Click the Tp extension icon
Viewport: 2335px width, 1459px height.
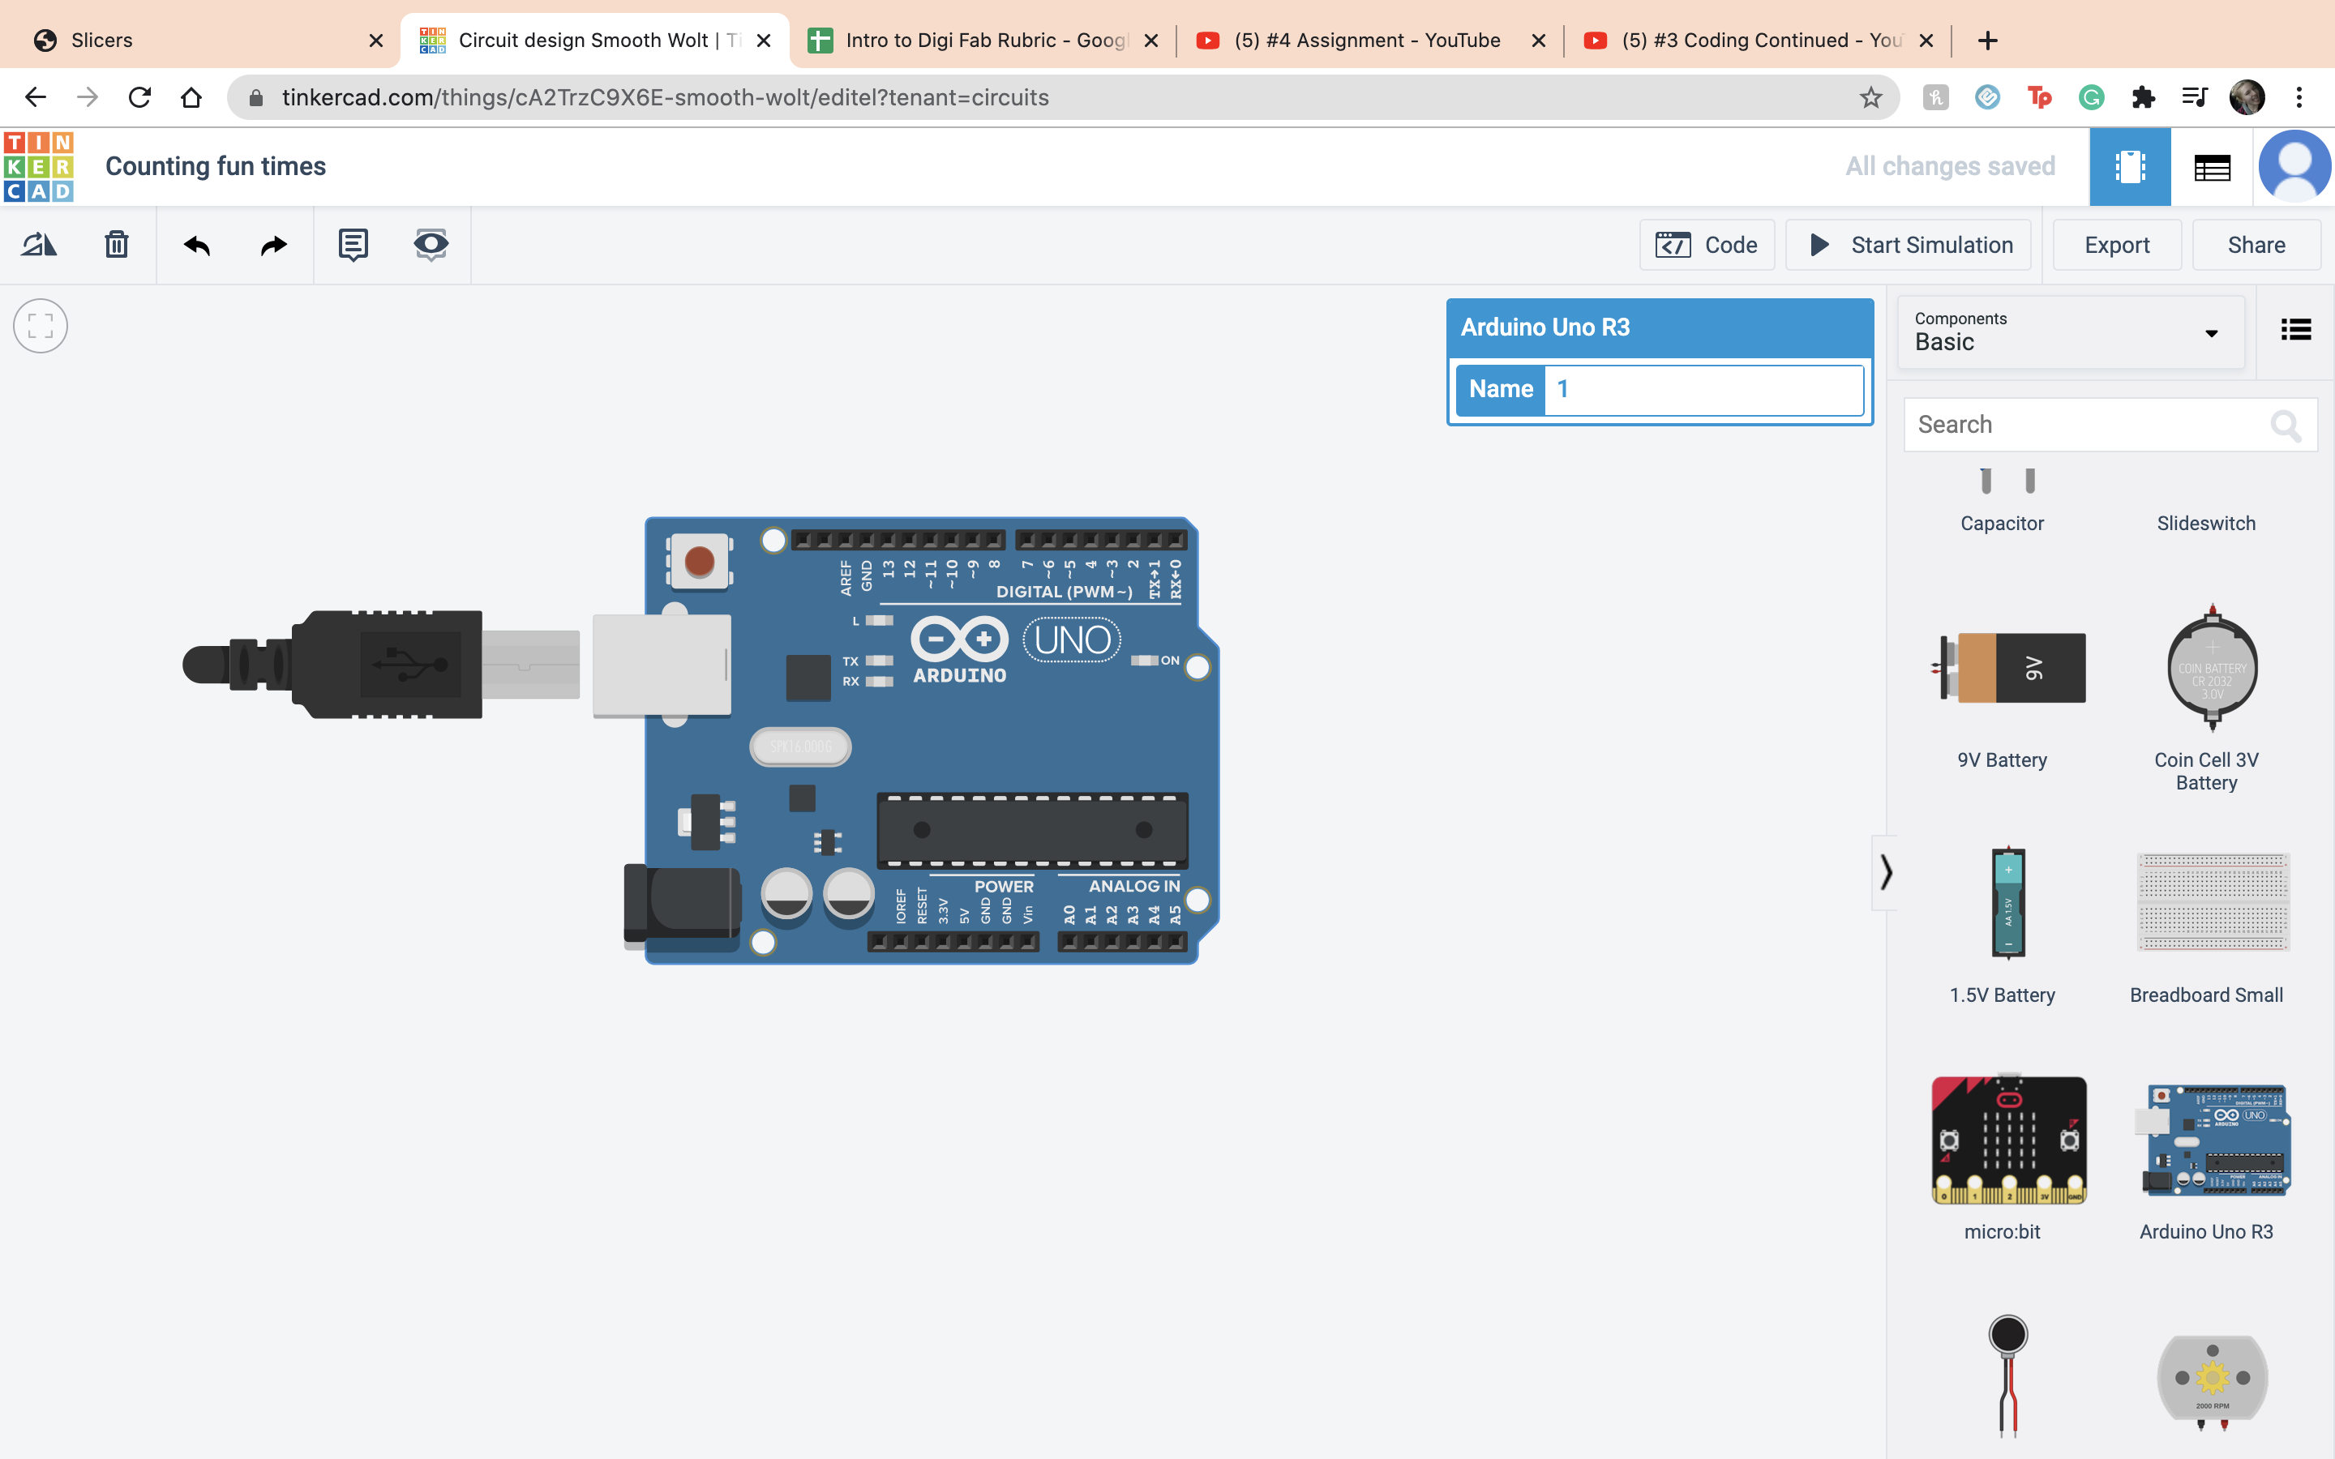point(2039,97)
